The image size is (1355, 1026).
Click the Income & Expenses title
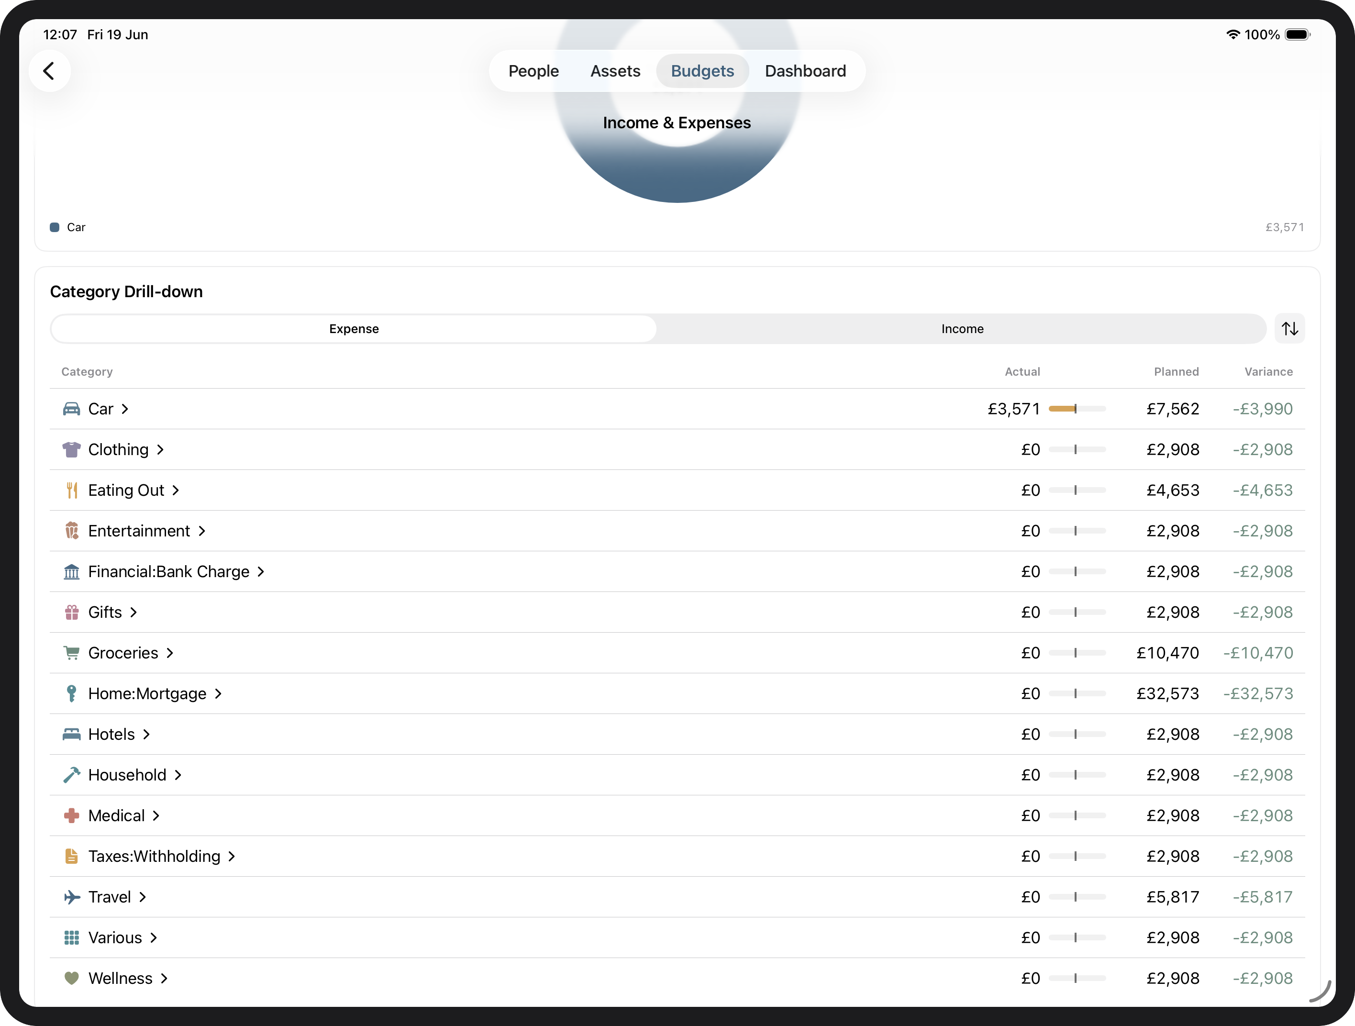point(677,123)
